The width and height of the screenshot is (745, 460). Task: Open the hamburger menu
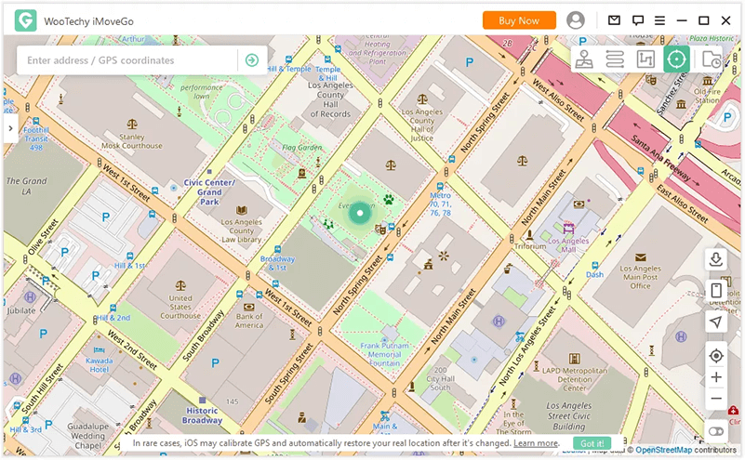[x=660, y=20]
